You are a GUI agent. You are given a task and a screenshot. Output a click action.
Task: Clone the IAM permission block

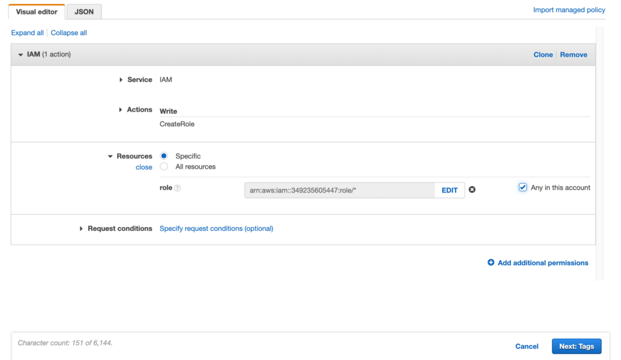pos(543,55)
